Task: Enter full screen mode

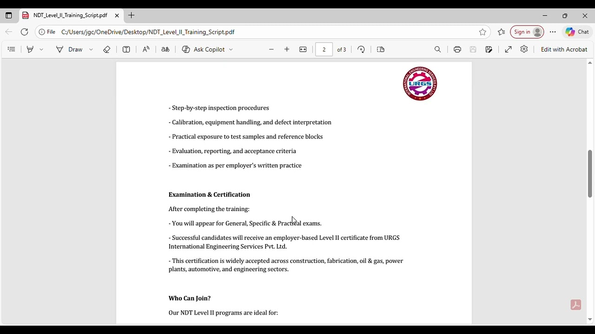Action: point(509,49)
